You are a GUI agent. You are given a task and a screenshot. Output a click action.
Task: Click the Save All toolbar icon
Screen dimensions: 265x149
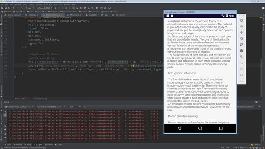(5, 8)
